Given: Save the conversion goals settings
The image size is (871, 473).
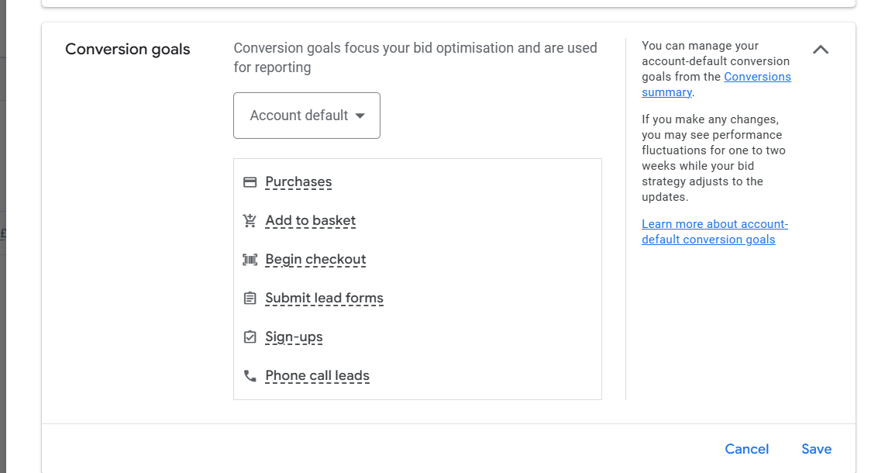Looking at the screenshot, I should click(816, 449).
